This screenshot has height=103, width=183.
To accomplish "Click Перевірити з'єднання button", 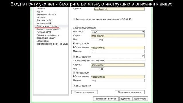I will (x=130, y=92).
